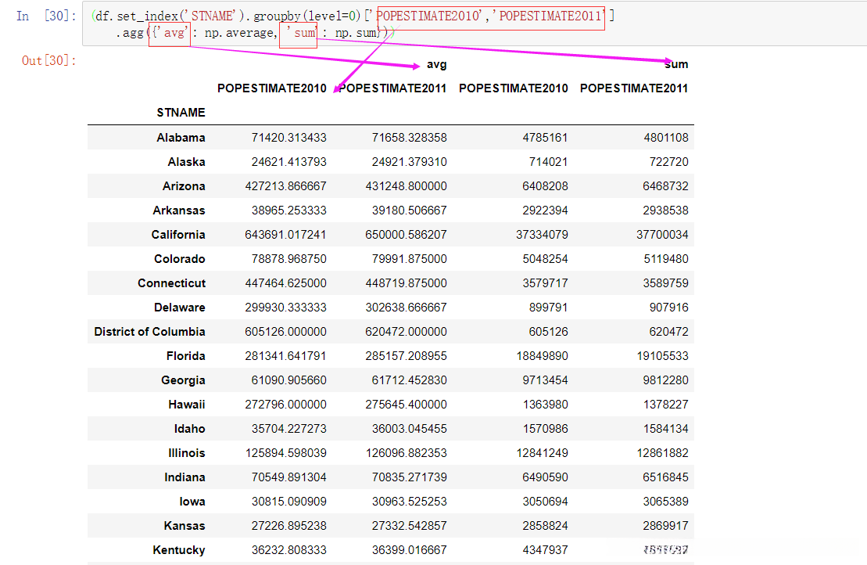
Task: Select the Illinois row label
Action: pyautogui.click(x=186, y=453)
